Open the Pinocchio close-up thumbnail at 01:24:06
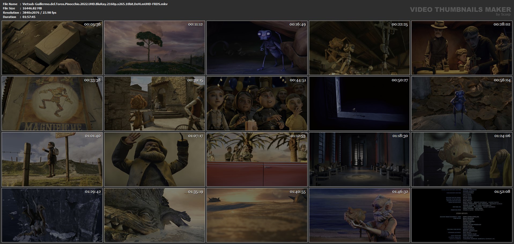Viewport: 514px width, 244px height. pos(462,160)
